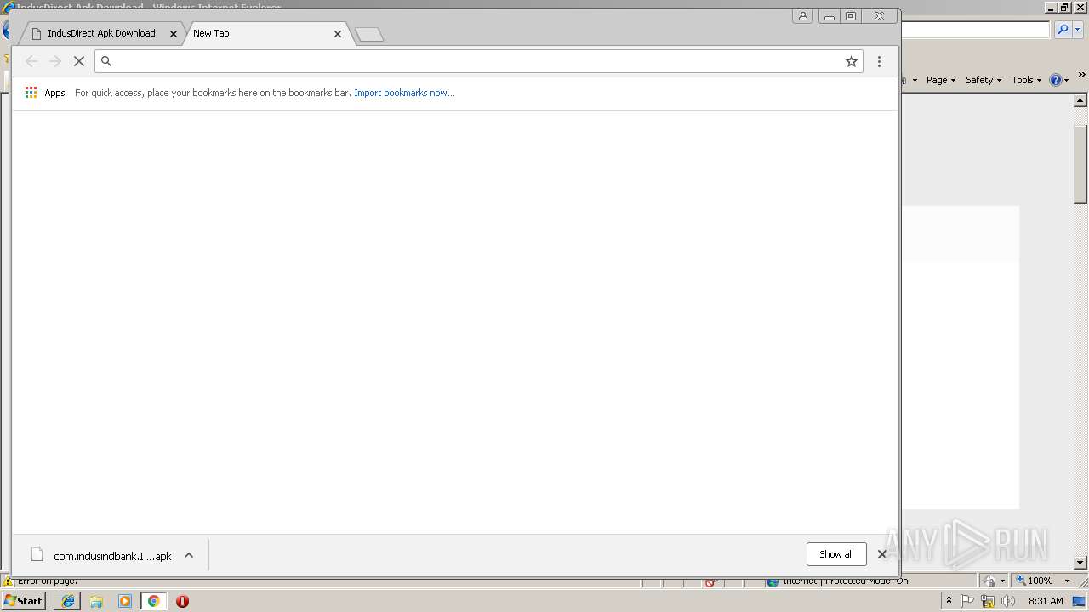The width and height of the screenshot is (1089, 612).
Task: Expand the IE Help dropdown arrow
Action: 1067,80
